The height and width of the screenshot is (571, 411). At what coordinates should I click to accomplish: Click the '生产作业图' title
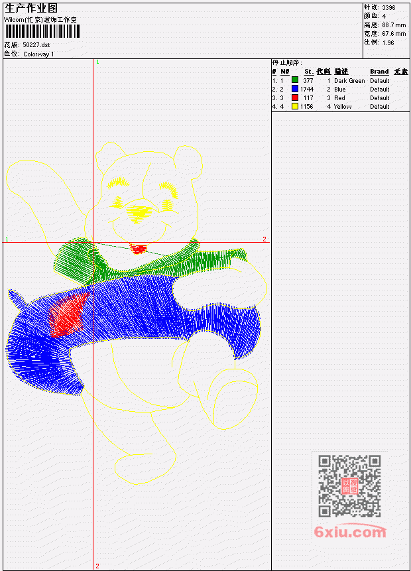[x=31, y=9]
